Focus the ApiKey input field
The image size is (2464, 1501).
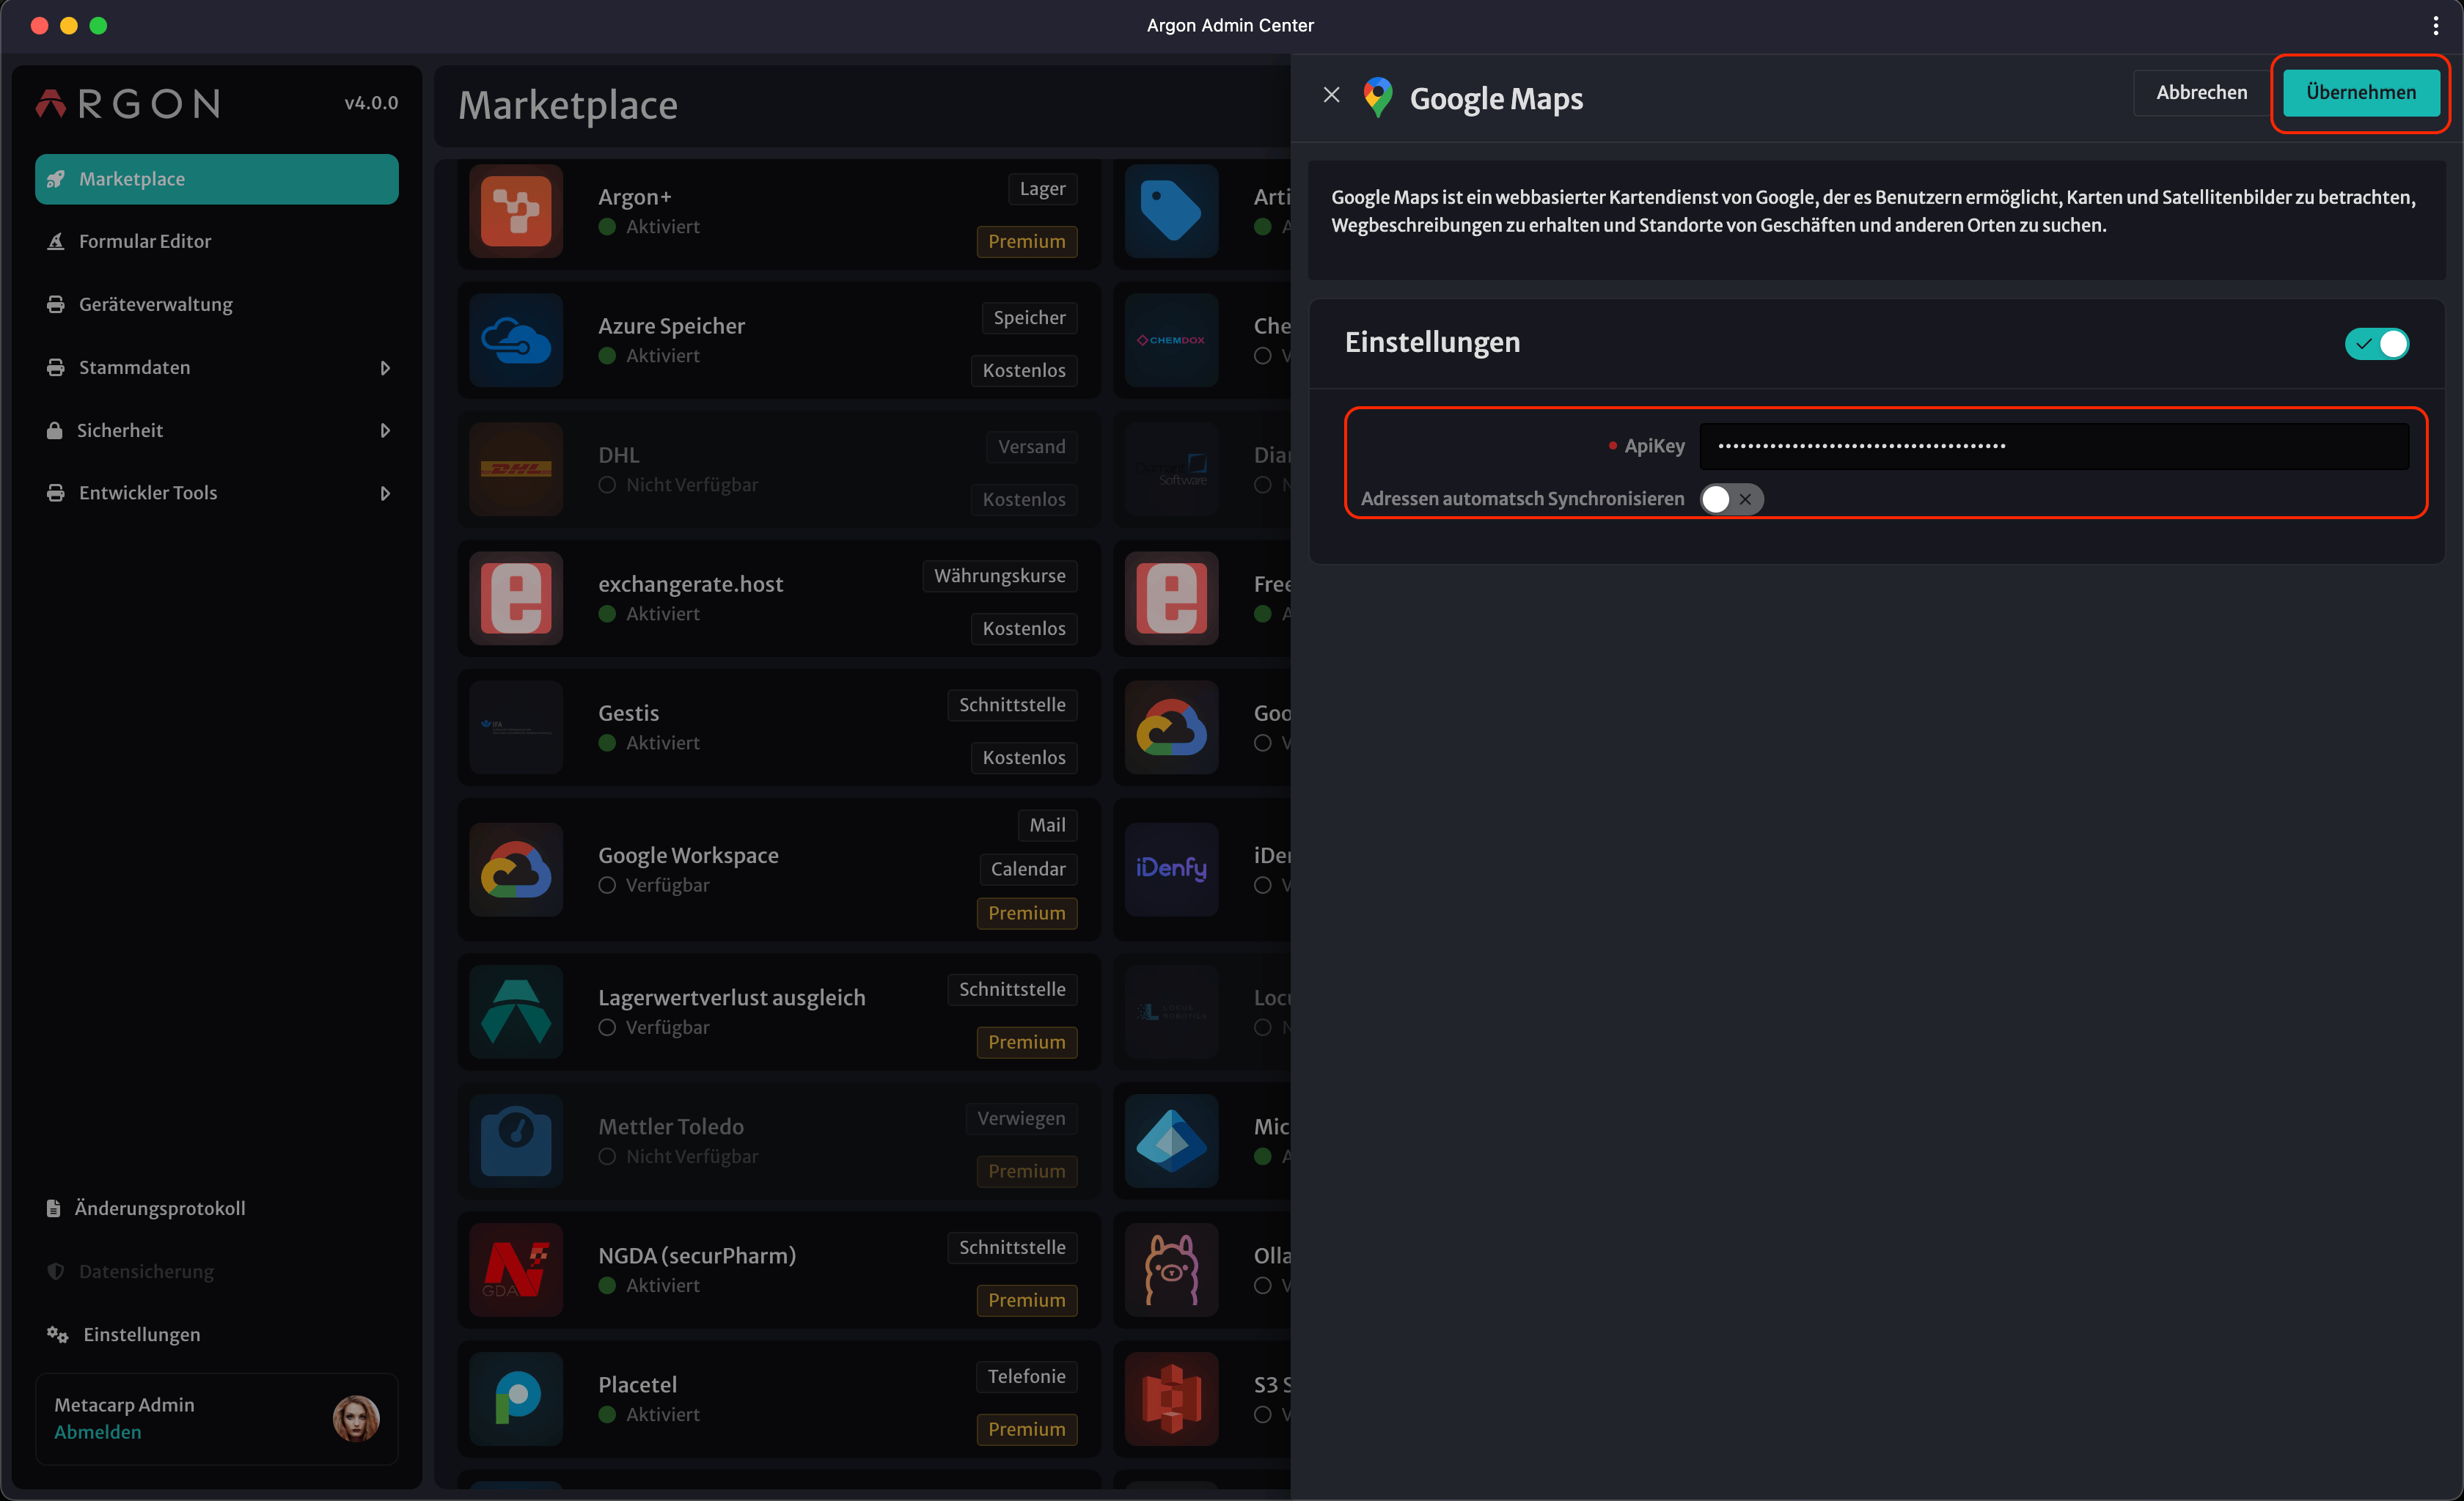coord(2054,446)
